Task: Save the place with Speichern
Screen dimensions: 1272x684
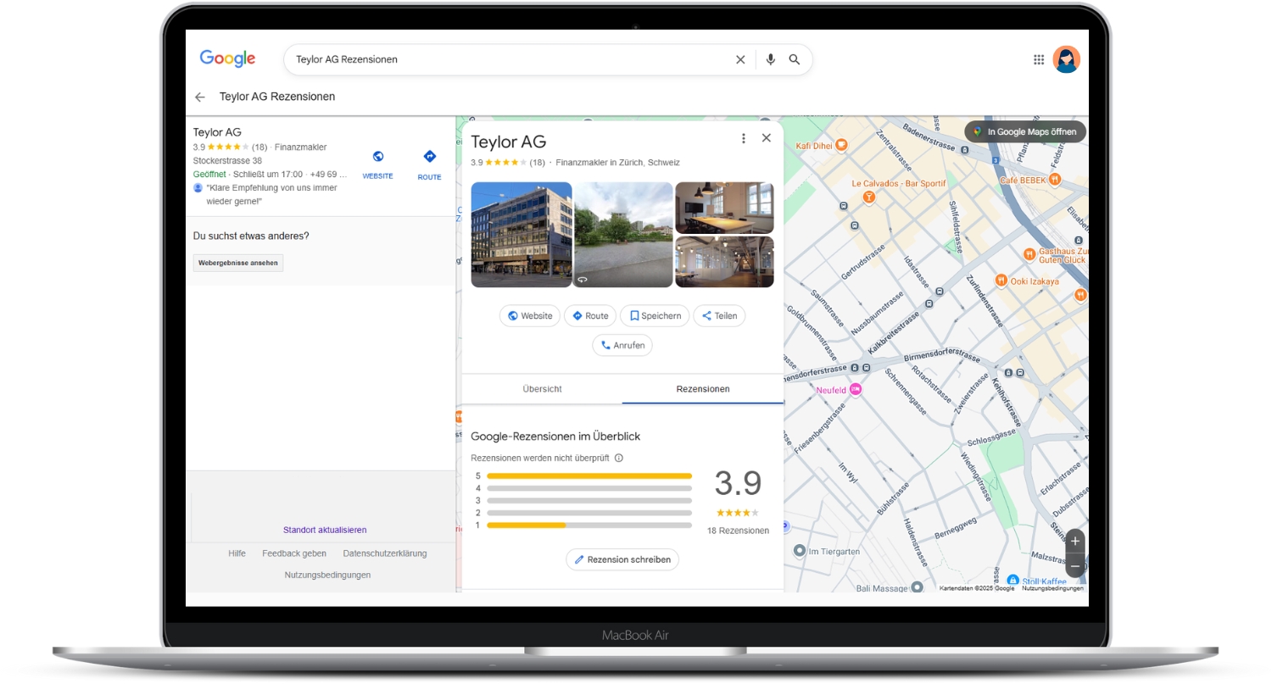Action: click(x=654, y=316)
